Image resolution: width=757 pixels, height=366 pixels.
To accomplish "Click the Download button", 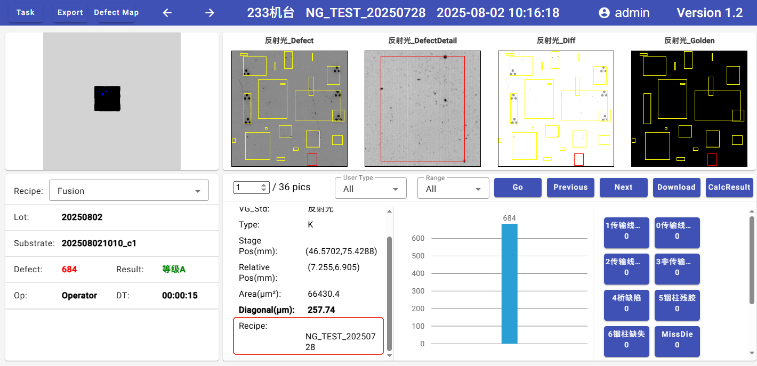I will click(676, 187).
